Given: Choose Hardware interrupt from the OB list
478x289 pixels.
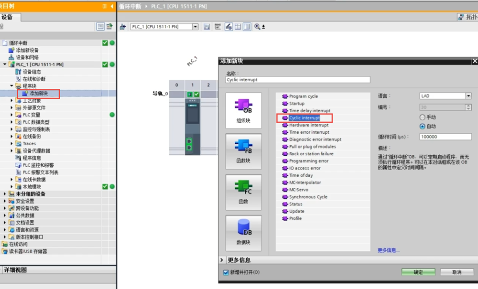Looking at the screenshot, I should point(308,125).
